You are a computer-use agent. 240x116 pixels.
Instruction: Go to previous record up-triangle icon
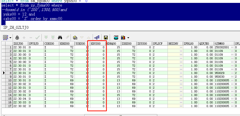(89, 38)
